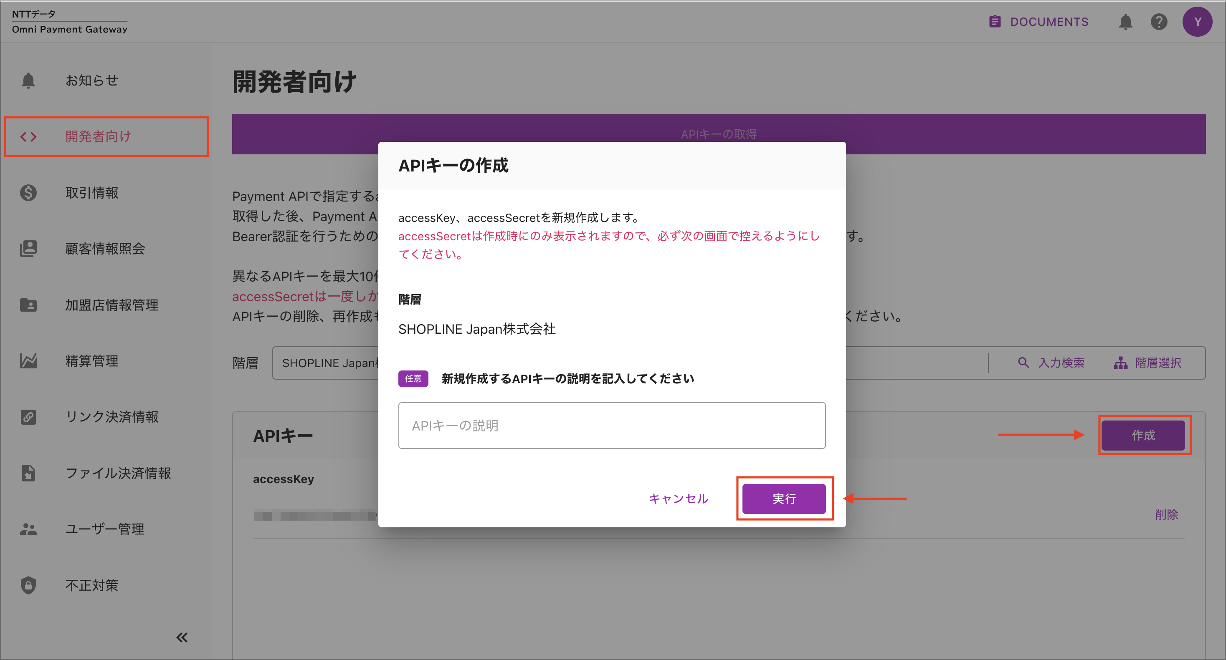Viewport: 1226px width, 660px height.
Task: Click the 入力検索 button
Action: pyautogui.click(x=1051, y=363)
